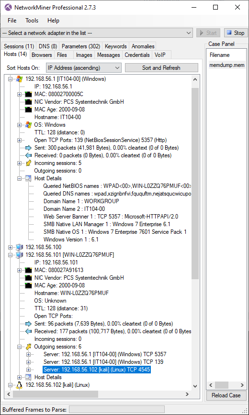249x415 pixels.
Task: Click the Stop capture button
Action: pyautogui.click(x=236, y=33)
